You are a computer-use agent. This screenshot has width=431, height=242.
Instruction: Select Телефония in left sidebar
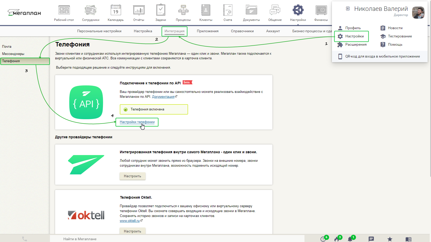click(x=25, y=61)
